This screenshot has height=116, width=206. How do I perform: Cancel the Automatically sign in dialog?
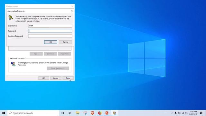click(x=65, y=42)
